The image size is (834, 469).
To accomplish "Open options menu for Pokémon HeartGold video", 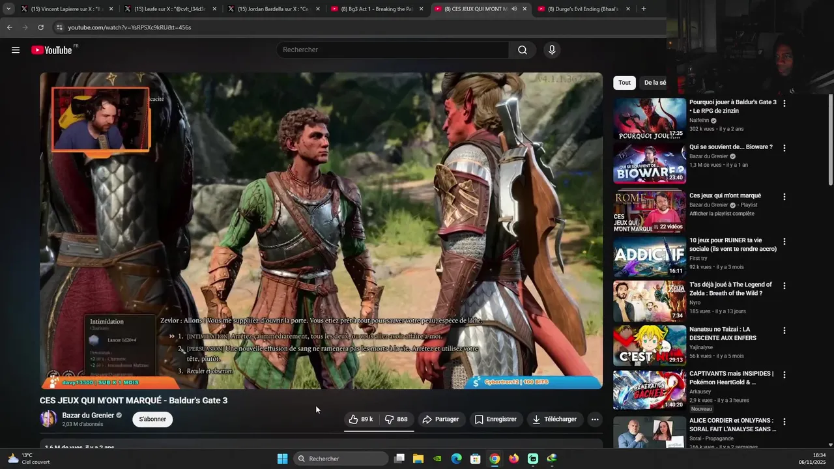I will [784, 375].
